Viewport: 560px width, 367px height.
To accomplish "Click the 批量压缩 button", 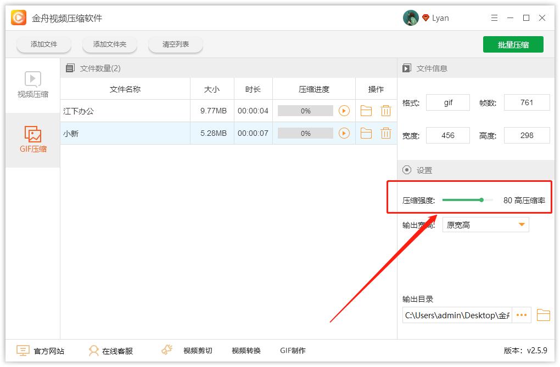I will (x=513, y=44).
